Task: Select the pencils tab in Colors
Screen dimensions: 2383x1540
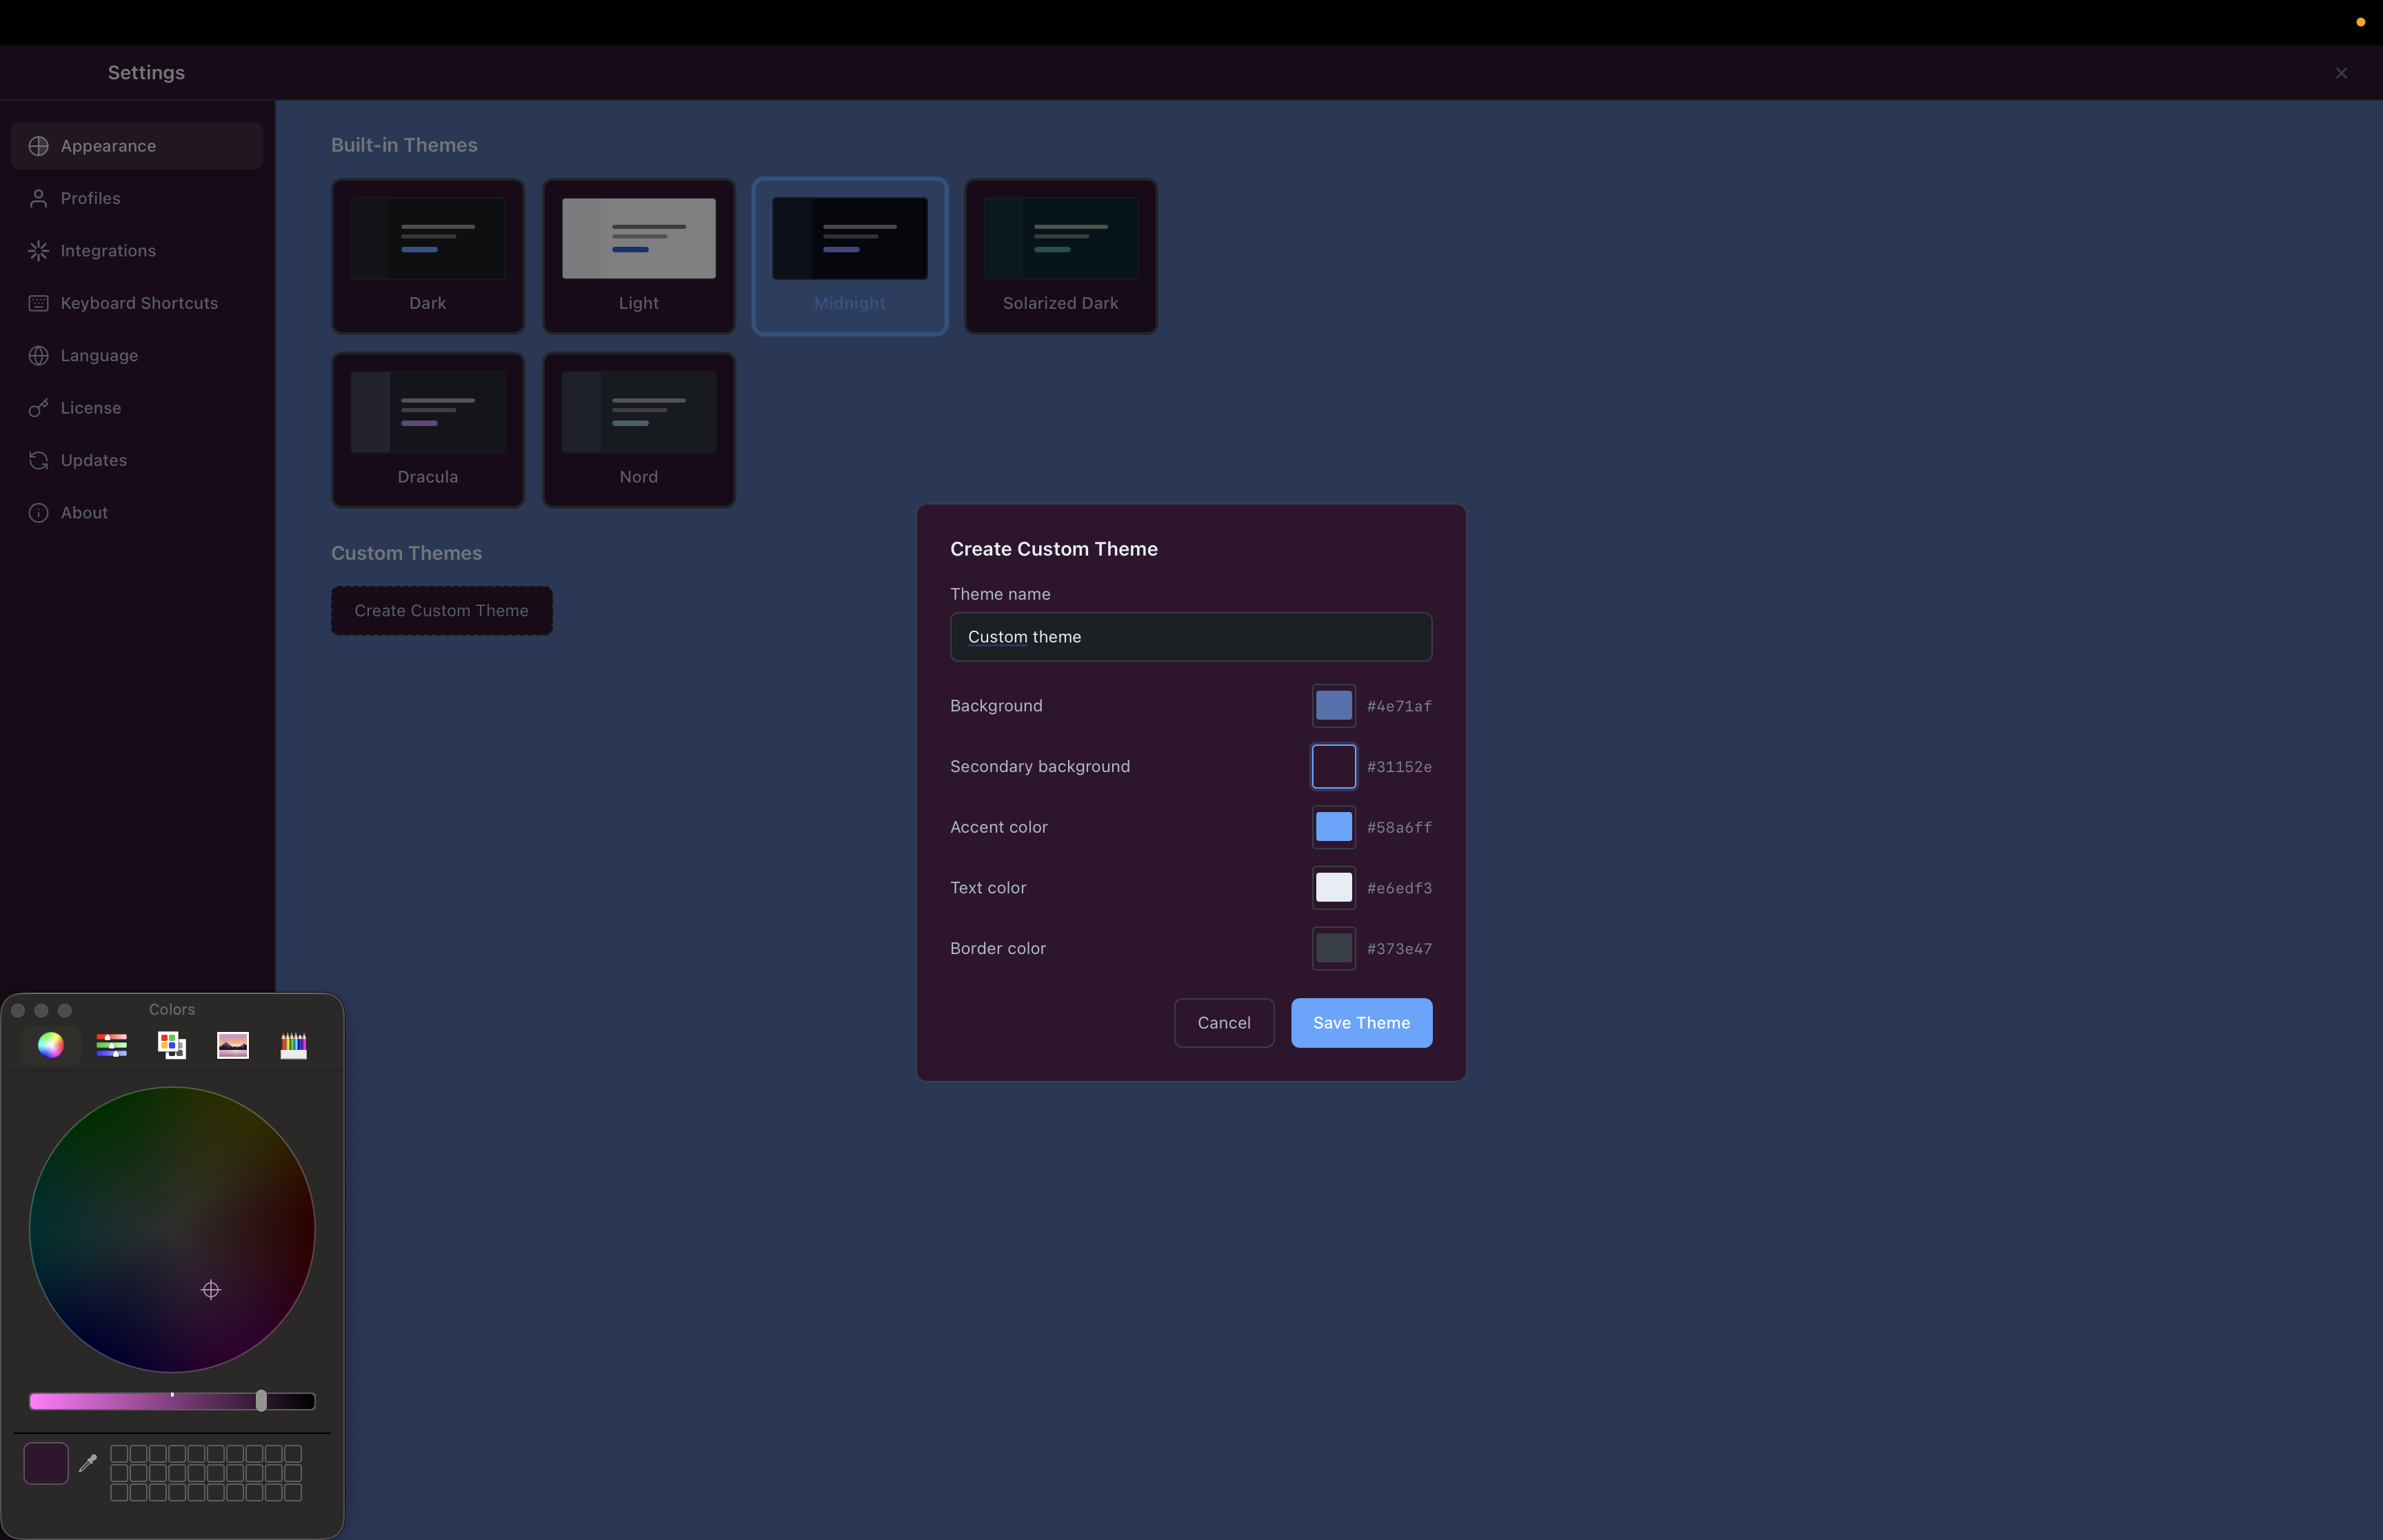Action: click(294, 1045)
